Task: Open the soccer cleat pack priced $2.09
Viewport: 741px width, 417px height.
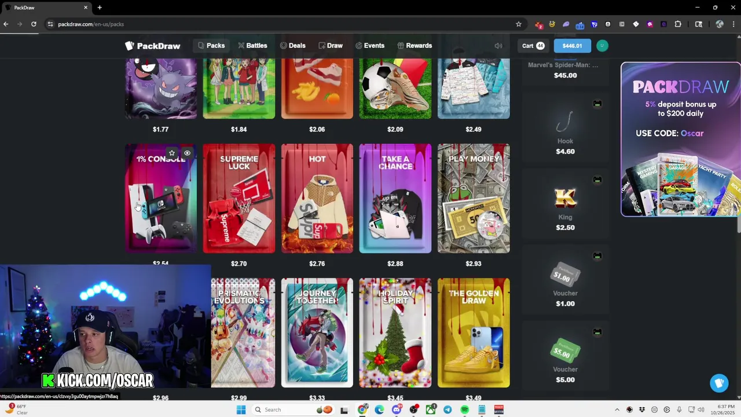Action: tap(395, 88)
